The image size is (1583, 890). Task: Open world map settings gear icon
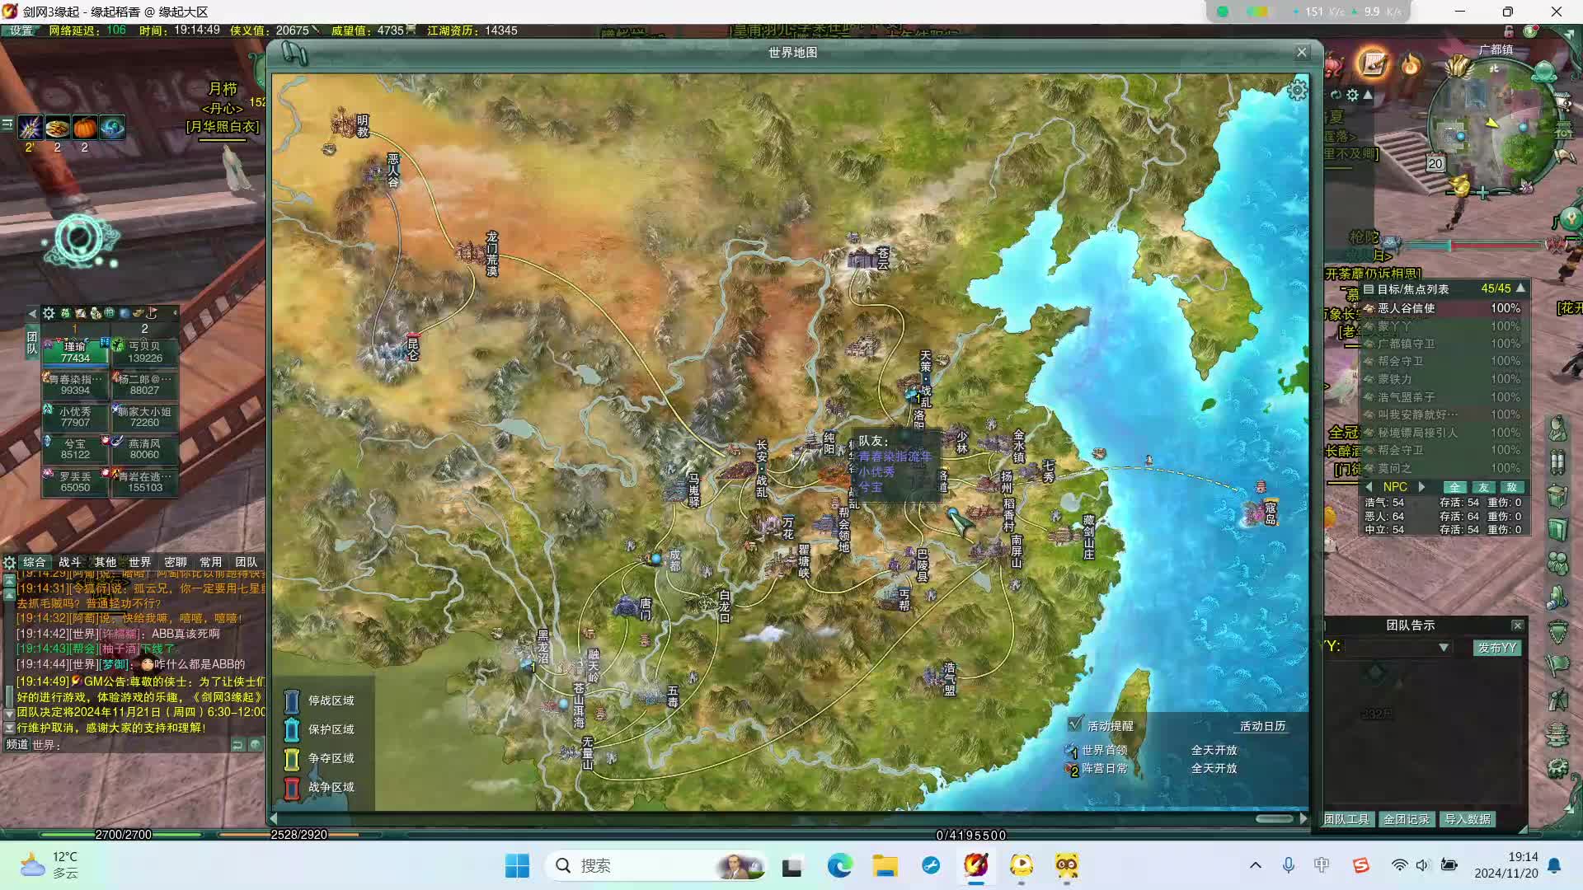tap(1298, 90)
